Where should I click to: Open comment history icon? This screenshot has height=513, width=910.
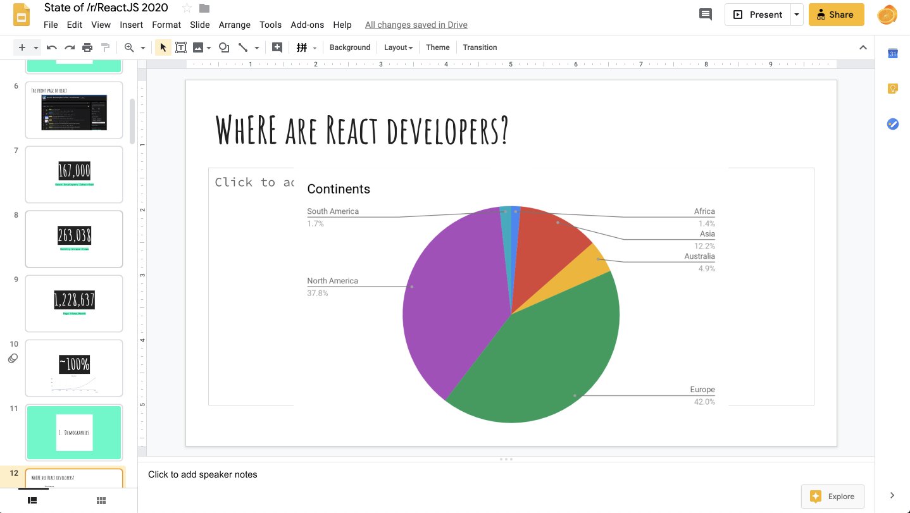705,15
